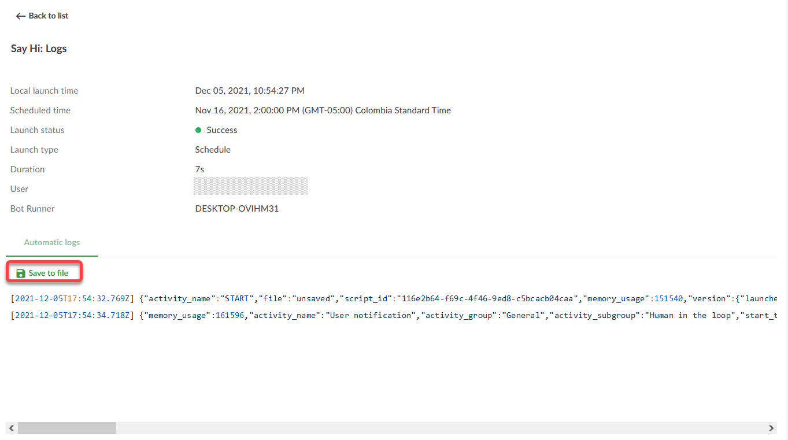Screen dimensions: 788x440
Task: Click the horizontal scrollbar thumb
Action: click(x=66, y=428)
